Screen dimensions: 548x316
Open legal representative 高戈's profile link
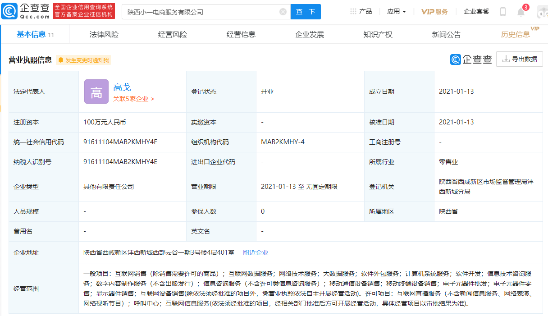[122, 87]
